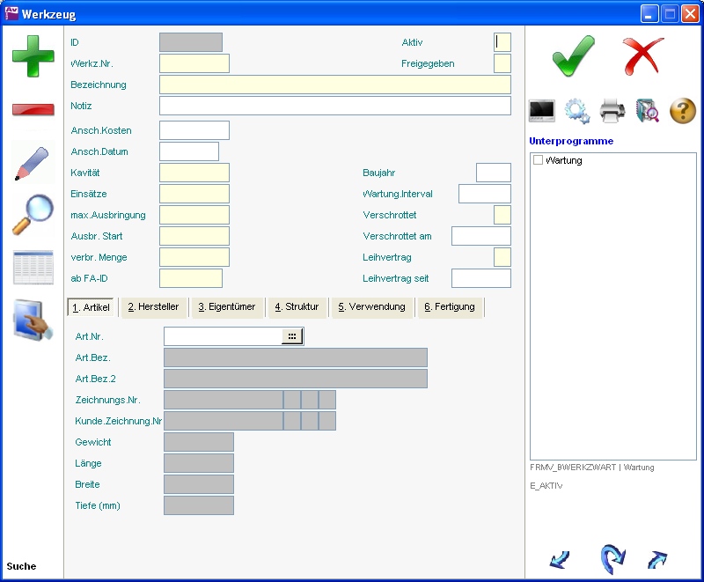704x582 pixels.
Task: Check the Verschrottet checkbox
Action: pyautogui.click(x=502, y=215)
